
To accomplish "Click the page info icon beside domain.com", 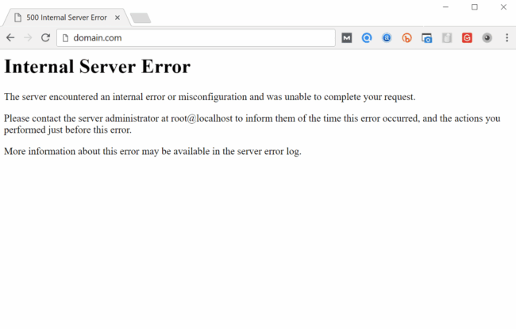I will pos(66,37).
